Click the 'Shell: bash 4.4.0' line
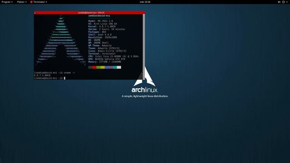 [100, 34]
